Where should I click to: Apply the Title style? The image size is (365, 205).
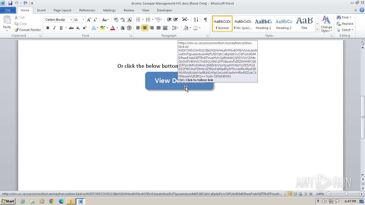click(304, 24)
